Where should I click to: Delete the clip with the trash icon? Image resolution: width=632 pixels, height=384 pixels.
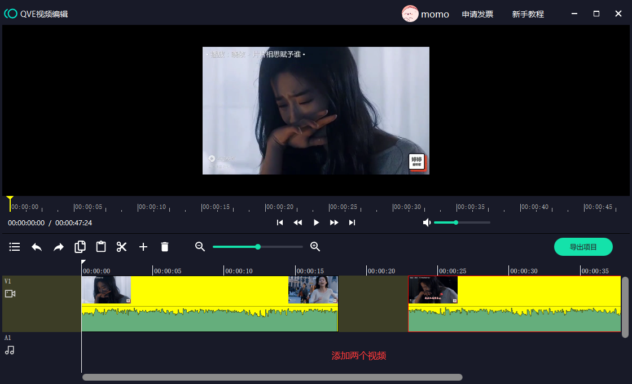165,247
